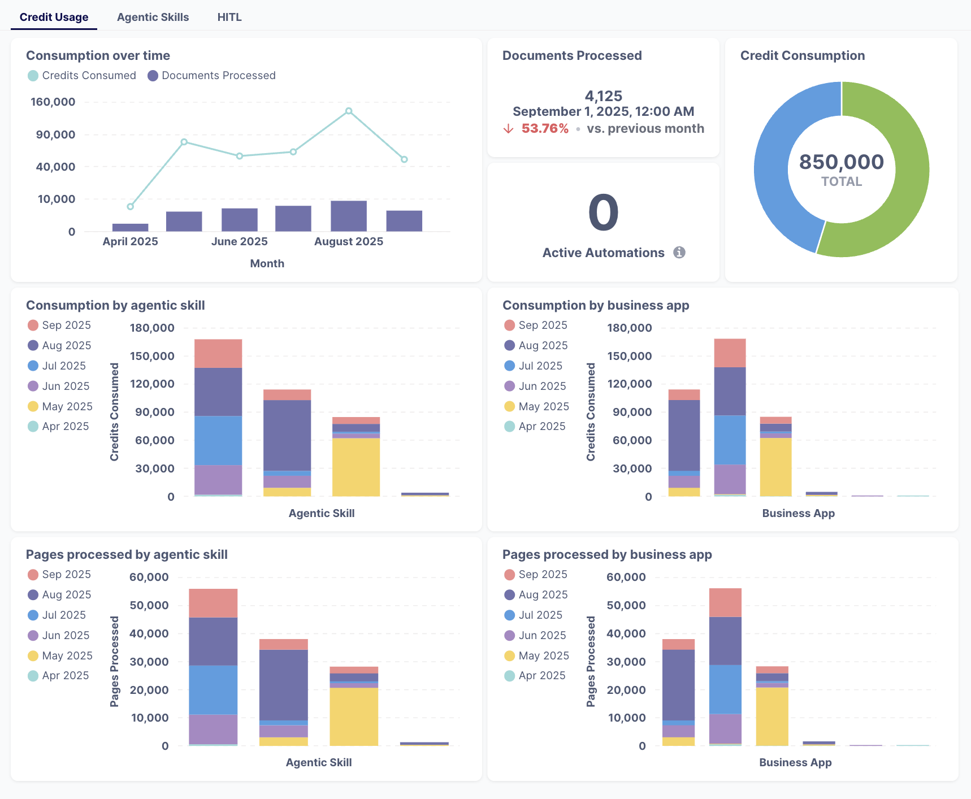The width and height of the screenshot is (971, 799).
Task: Click the Jun 2025 legend marker
Action: (x=33, y=386)
